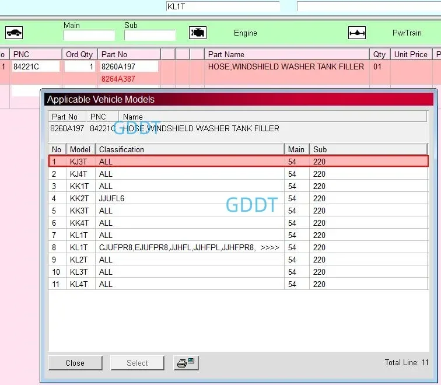Image resolution: width=441 pixels, height=385 pixels.
Task: Click part number 8260A197 in dialog header
Action: tap(67, 128)
